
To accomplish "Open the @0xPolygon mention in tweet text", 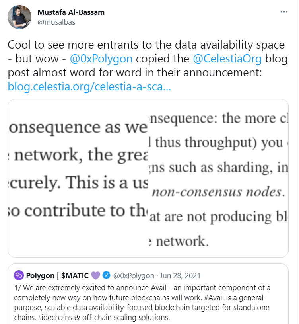I will 101,59.
